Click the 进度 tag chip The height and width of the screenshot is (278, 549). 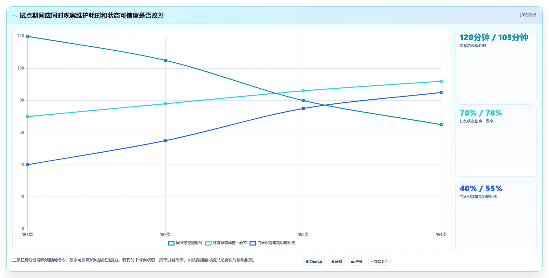(356, 261)
